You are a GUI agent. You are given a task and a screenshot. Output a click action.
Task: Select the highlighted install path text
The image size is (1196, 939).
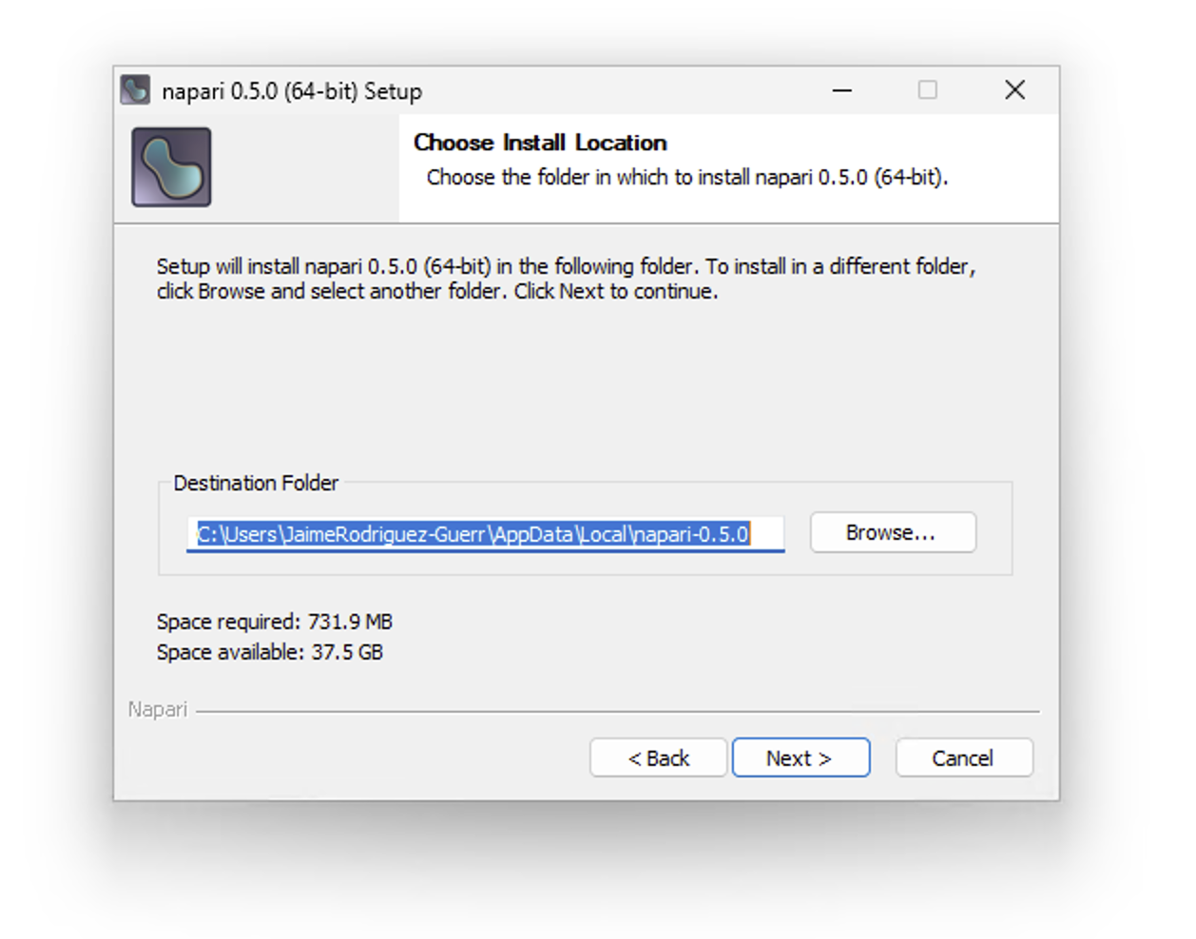(x=485, y=533)
